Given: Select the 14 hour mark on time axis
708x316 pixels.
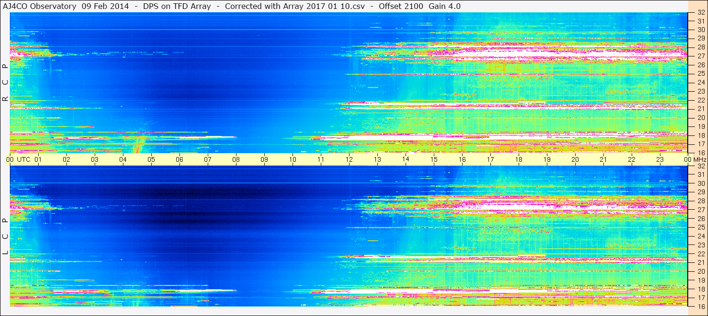Looking at the screenshot, I should pos(406,159).
